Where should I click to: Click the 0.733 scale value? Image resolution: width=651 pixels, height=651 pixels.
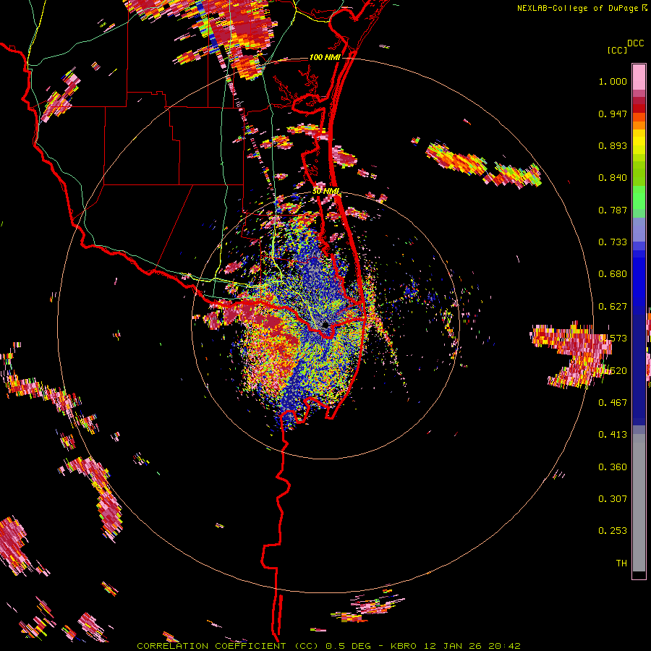[x=613, y=242]
